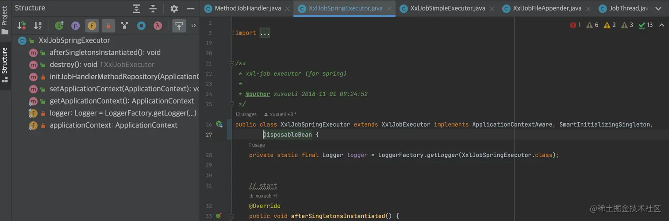Click Collapse All icon in Structure header
The height and width of the screenshot is (221, 669).
click(153, 8)
